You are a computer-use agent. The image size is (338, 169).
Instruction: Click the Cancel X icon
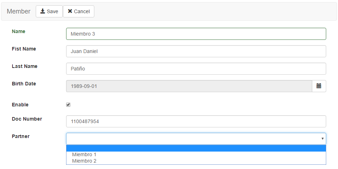(x=70, y=11)
